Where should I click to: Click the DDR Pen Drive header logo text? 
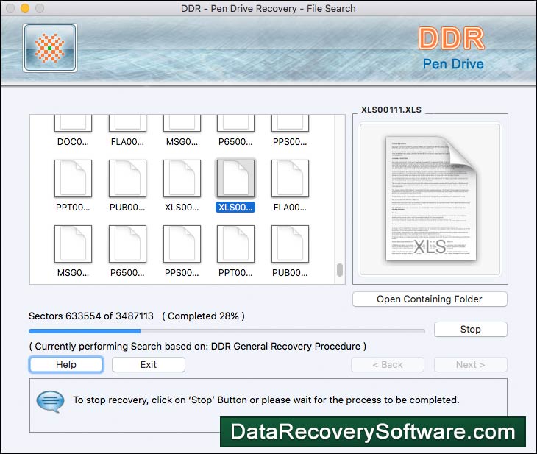click(452, 49)
